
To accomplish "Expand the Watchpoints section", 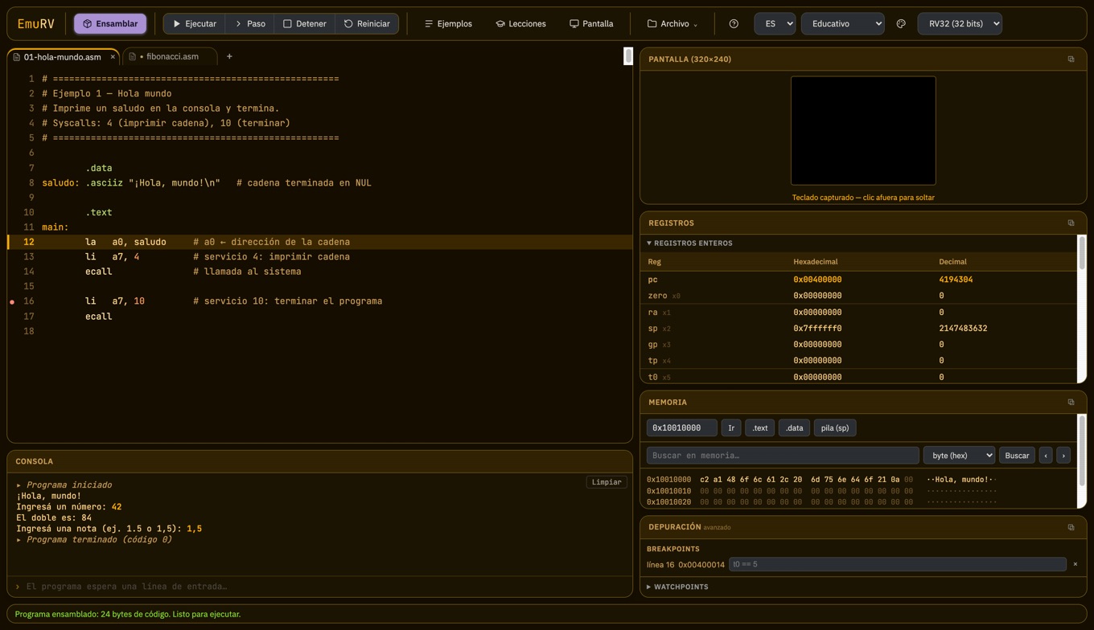I will pos(677,587).
